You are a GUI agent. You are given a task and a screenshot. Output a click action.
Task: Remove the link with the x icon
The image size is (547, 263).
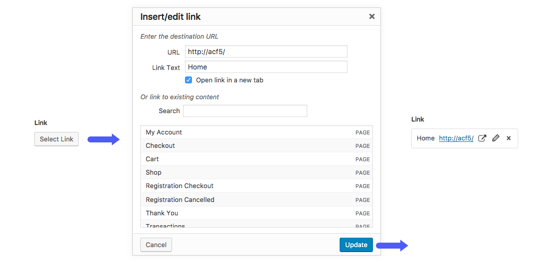(509, 138)
